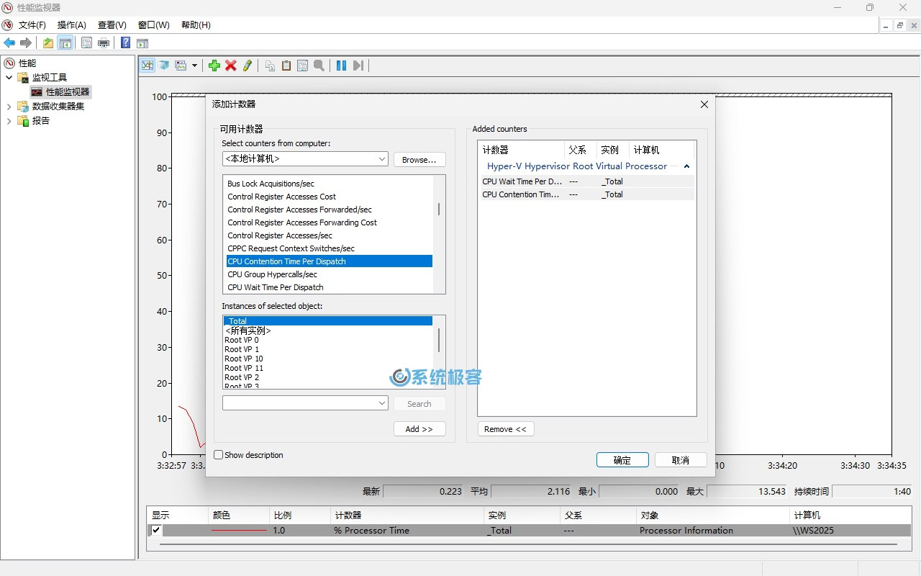Open the graph Properties icon
921x576 pixels.
coord(302,66)
